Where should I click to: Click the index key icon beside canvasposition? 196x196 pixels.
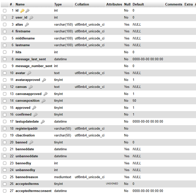pyautogui.click(x=43, y=101)
